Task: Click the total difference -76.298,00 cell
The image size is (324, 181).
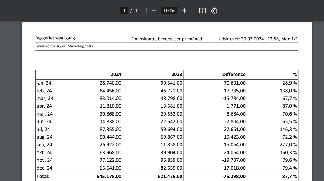Action: point(234,176)
